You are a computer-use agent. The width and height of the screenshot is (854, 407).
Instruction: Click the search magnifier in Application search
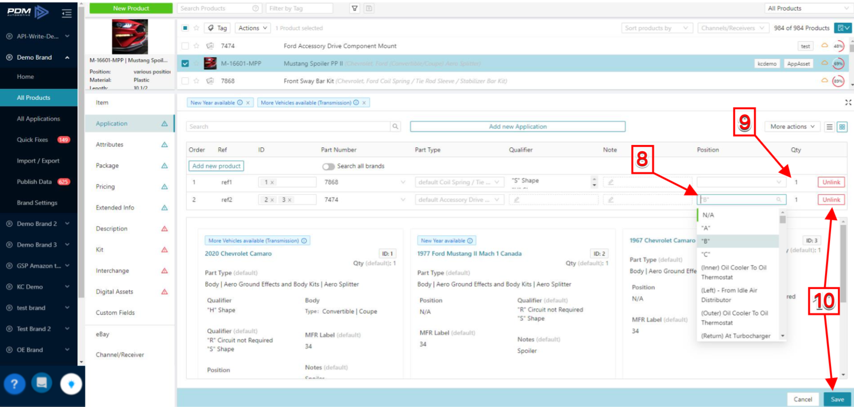tap(395, 127)
